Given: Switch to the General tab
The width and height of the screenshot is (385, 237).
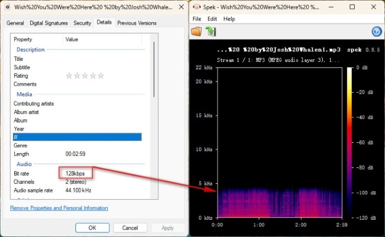Looking at the screenshot, I should point(15,23).
